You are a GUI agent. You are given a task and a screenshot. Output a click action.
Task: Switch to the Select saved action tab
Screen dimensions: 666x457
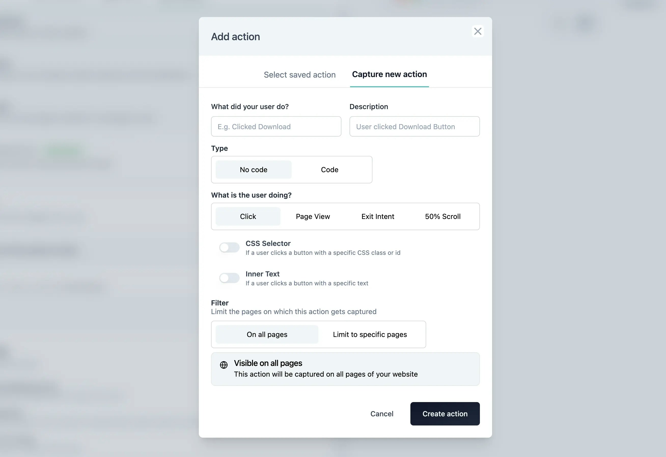point(299,75)
